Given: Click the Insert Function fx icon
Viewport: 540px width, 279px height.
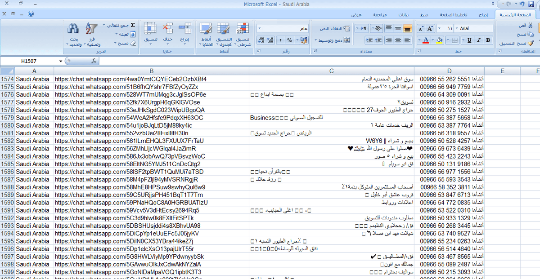Looking at the screenshot, I should point(94,61).
